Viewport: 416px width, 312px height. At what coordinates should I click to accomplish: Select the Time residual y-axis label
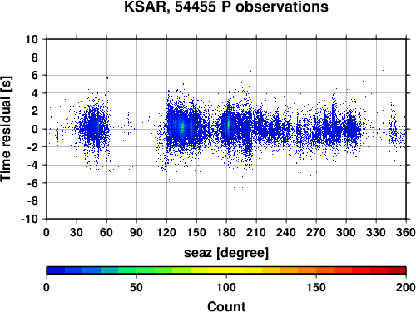6,129
